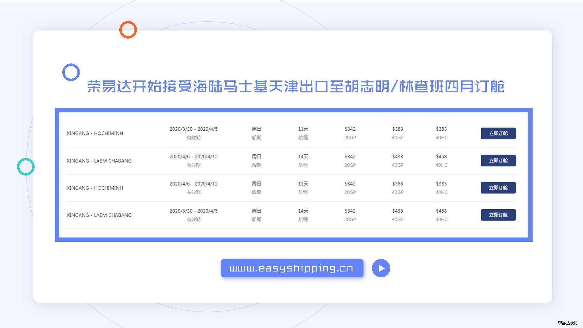Click validity dates 2020/4/6 - 2020/4/12 in third row
Image resolution: width=583 pixels, height=328 pixels.
[193, 184]
